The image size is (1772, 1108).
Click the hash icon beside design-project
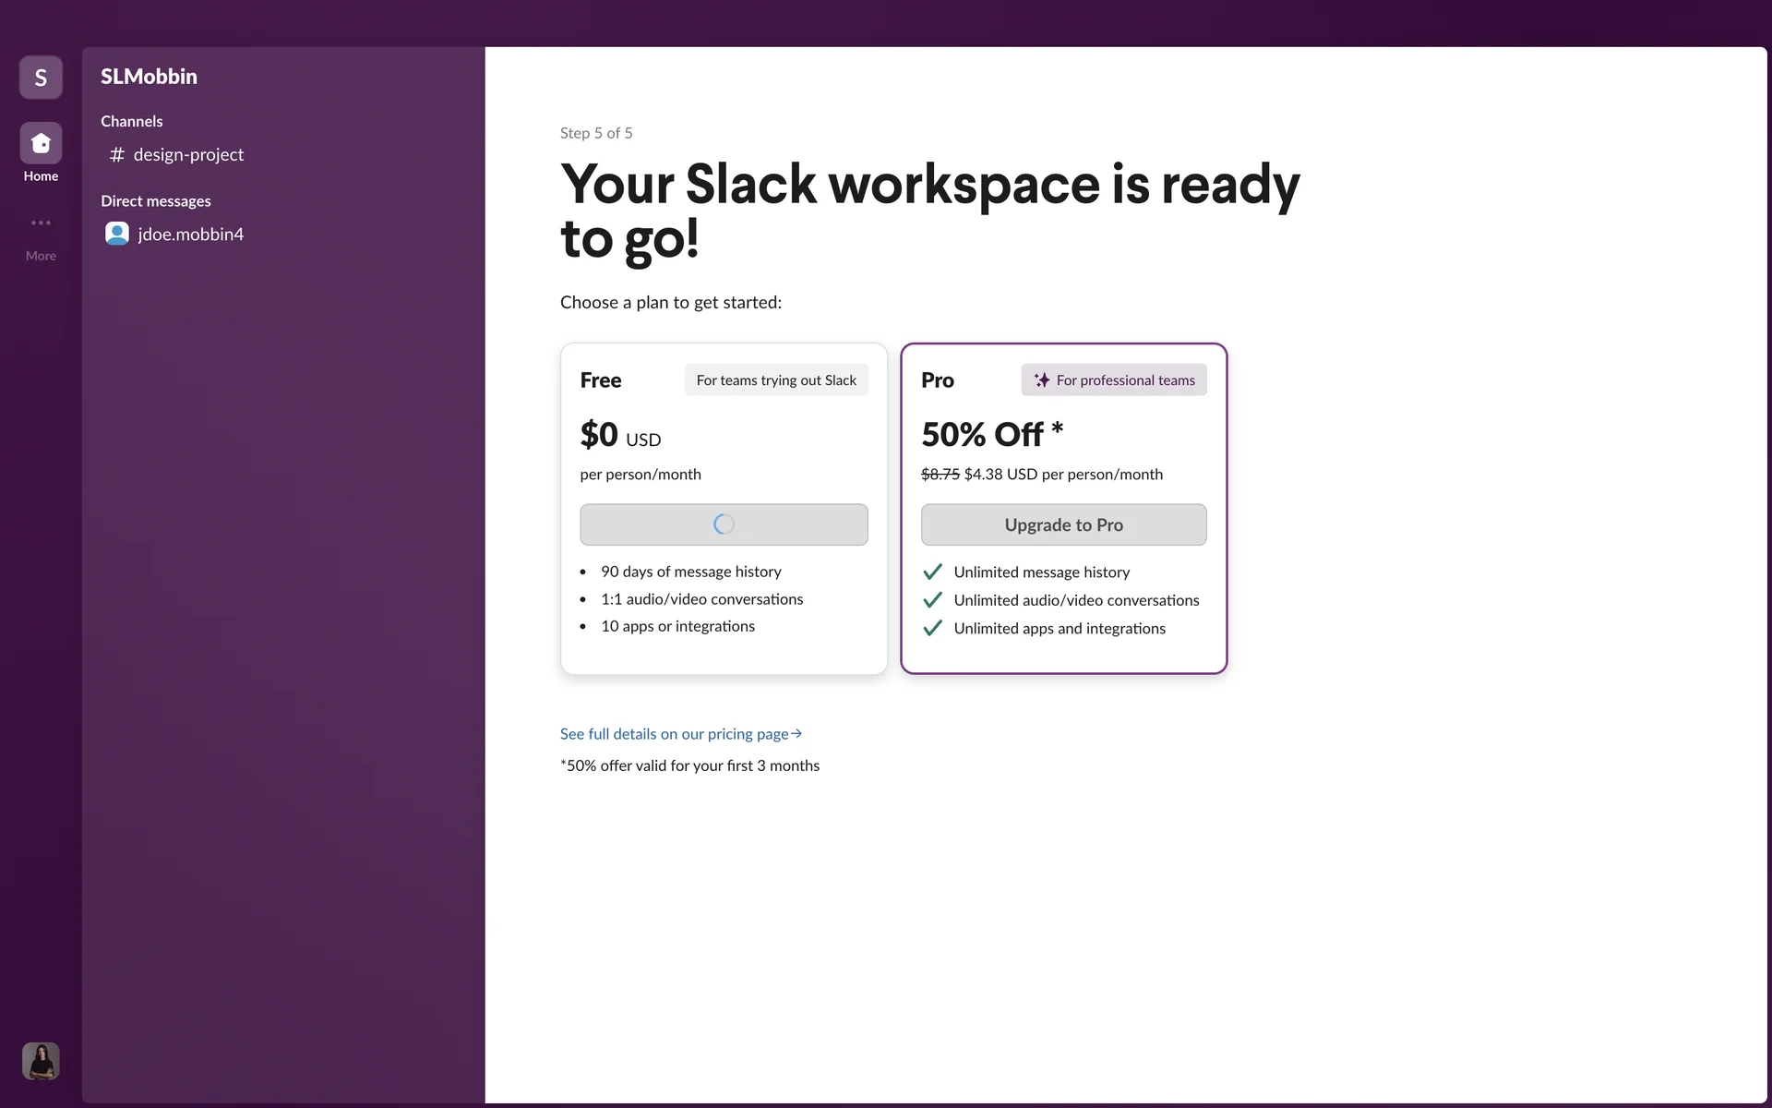(x=116, y=155)
